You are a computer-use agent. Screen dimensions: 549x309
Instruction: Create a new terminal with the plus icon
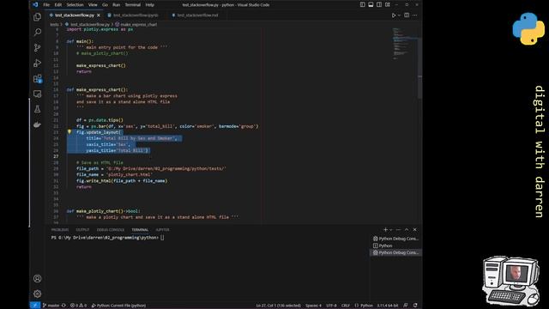click(x=385, y=230)
